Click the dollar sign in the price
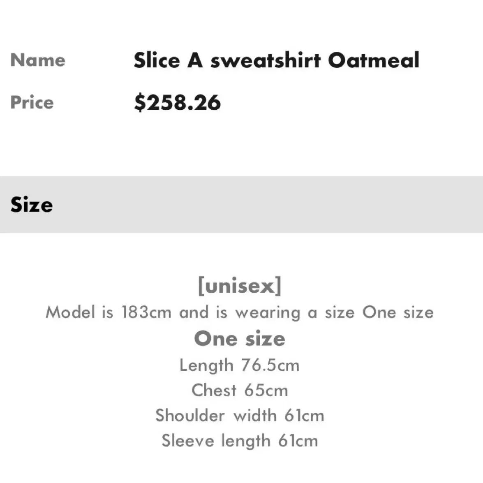This screenshot has height=483, width=483. coord(140,103)
